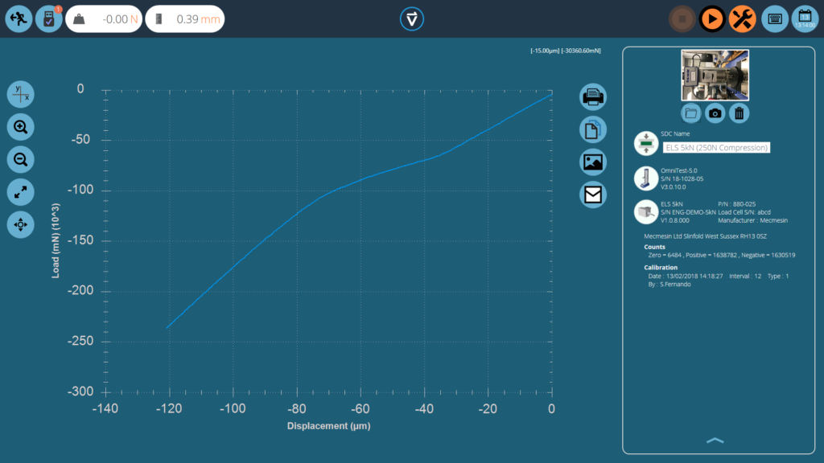Open the checklist device icon with notification badge
Viewport: 824px width, 463px height.
tap(49, 18)
